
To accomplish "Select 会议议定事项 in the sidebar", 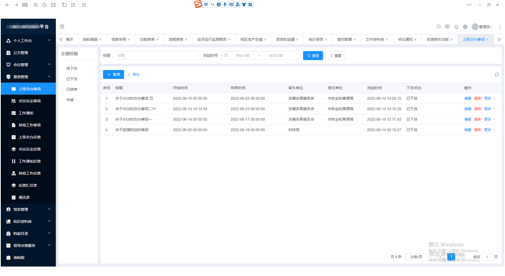I will tap(29, 101).
